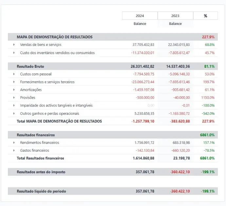Expand the Provisões row arrow

click(14, 98)
